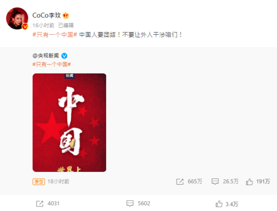Open the #只有一个中国# hashtag in main post
This screenshot has height=211, width=277.
pos(55,35)
